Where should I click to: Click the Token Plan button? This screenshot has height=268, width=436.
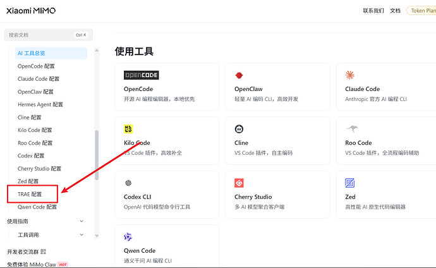pyautogui.click(x=421, y=11)
